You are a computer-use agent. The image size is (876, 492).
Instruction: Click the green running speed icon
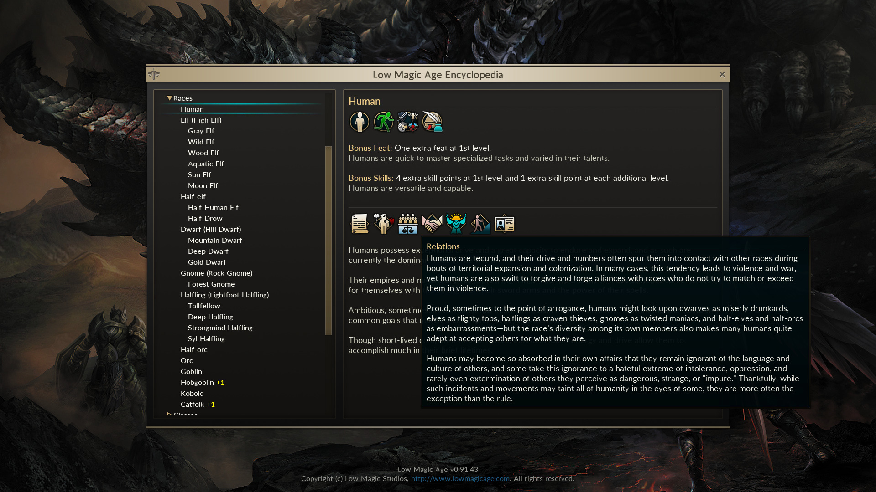(384, 122)
